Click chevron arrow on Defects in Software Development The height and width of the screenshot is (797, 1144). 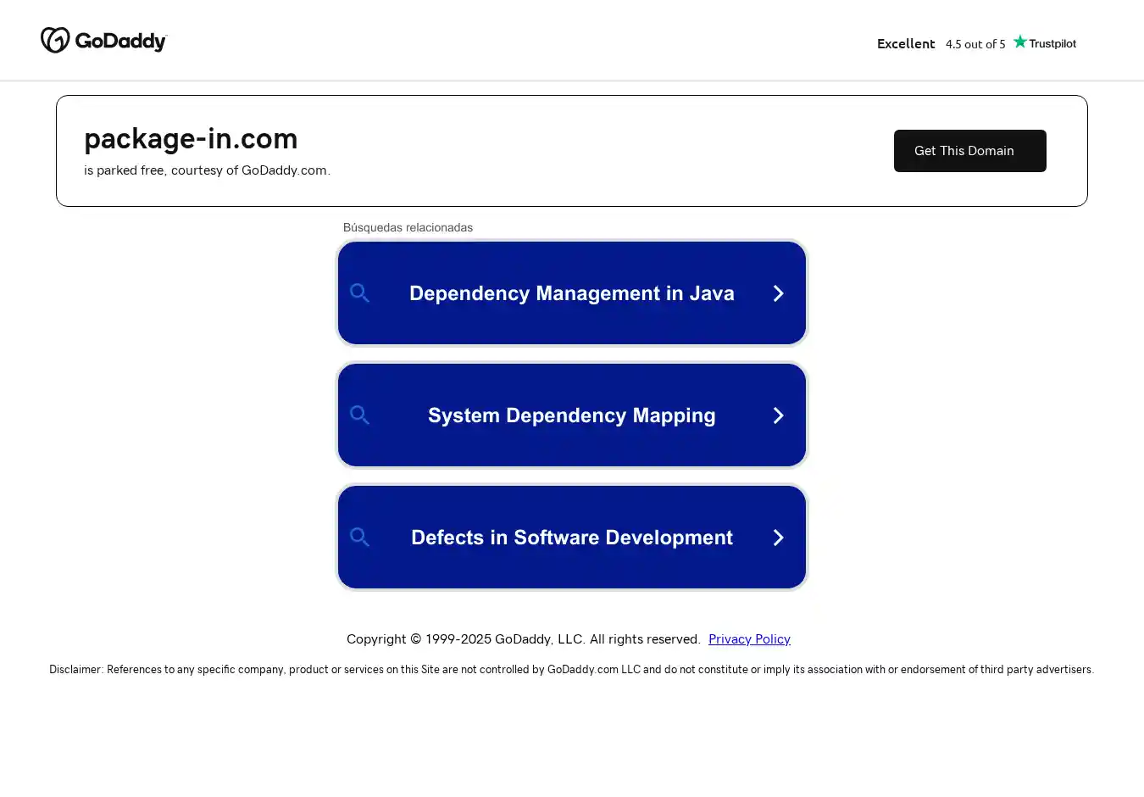(x=778, y=538)
